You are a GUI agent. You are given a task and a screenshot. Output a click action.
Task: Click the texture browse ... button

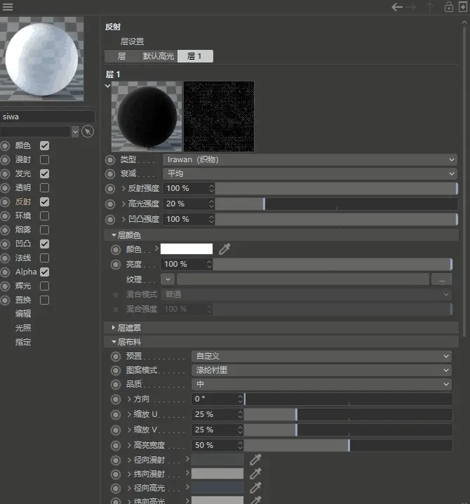tap(442, 279)
